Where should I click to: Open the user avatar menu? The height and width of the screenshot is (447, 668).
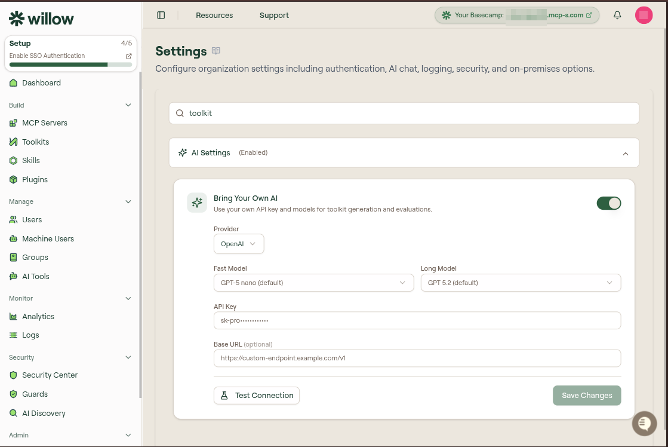644,16
